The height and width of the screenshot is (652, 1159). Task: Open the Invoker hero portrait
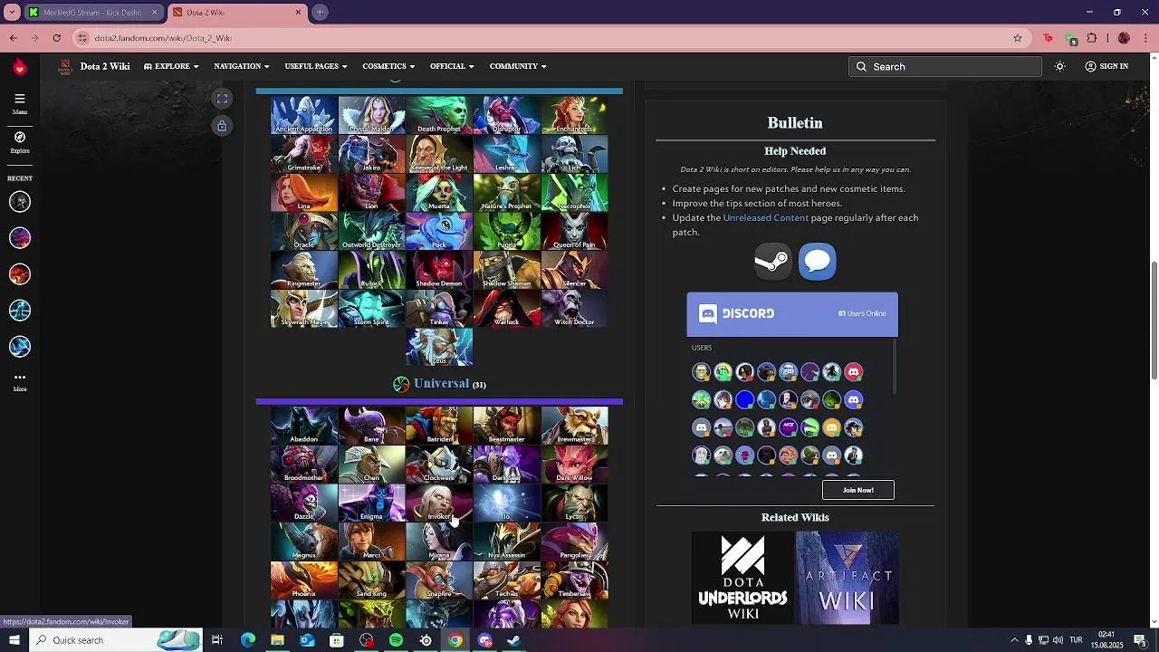tap(439, 503)
